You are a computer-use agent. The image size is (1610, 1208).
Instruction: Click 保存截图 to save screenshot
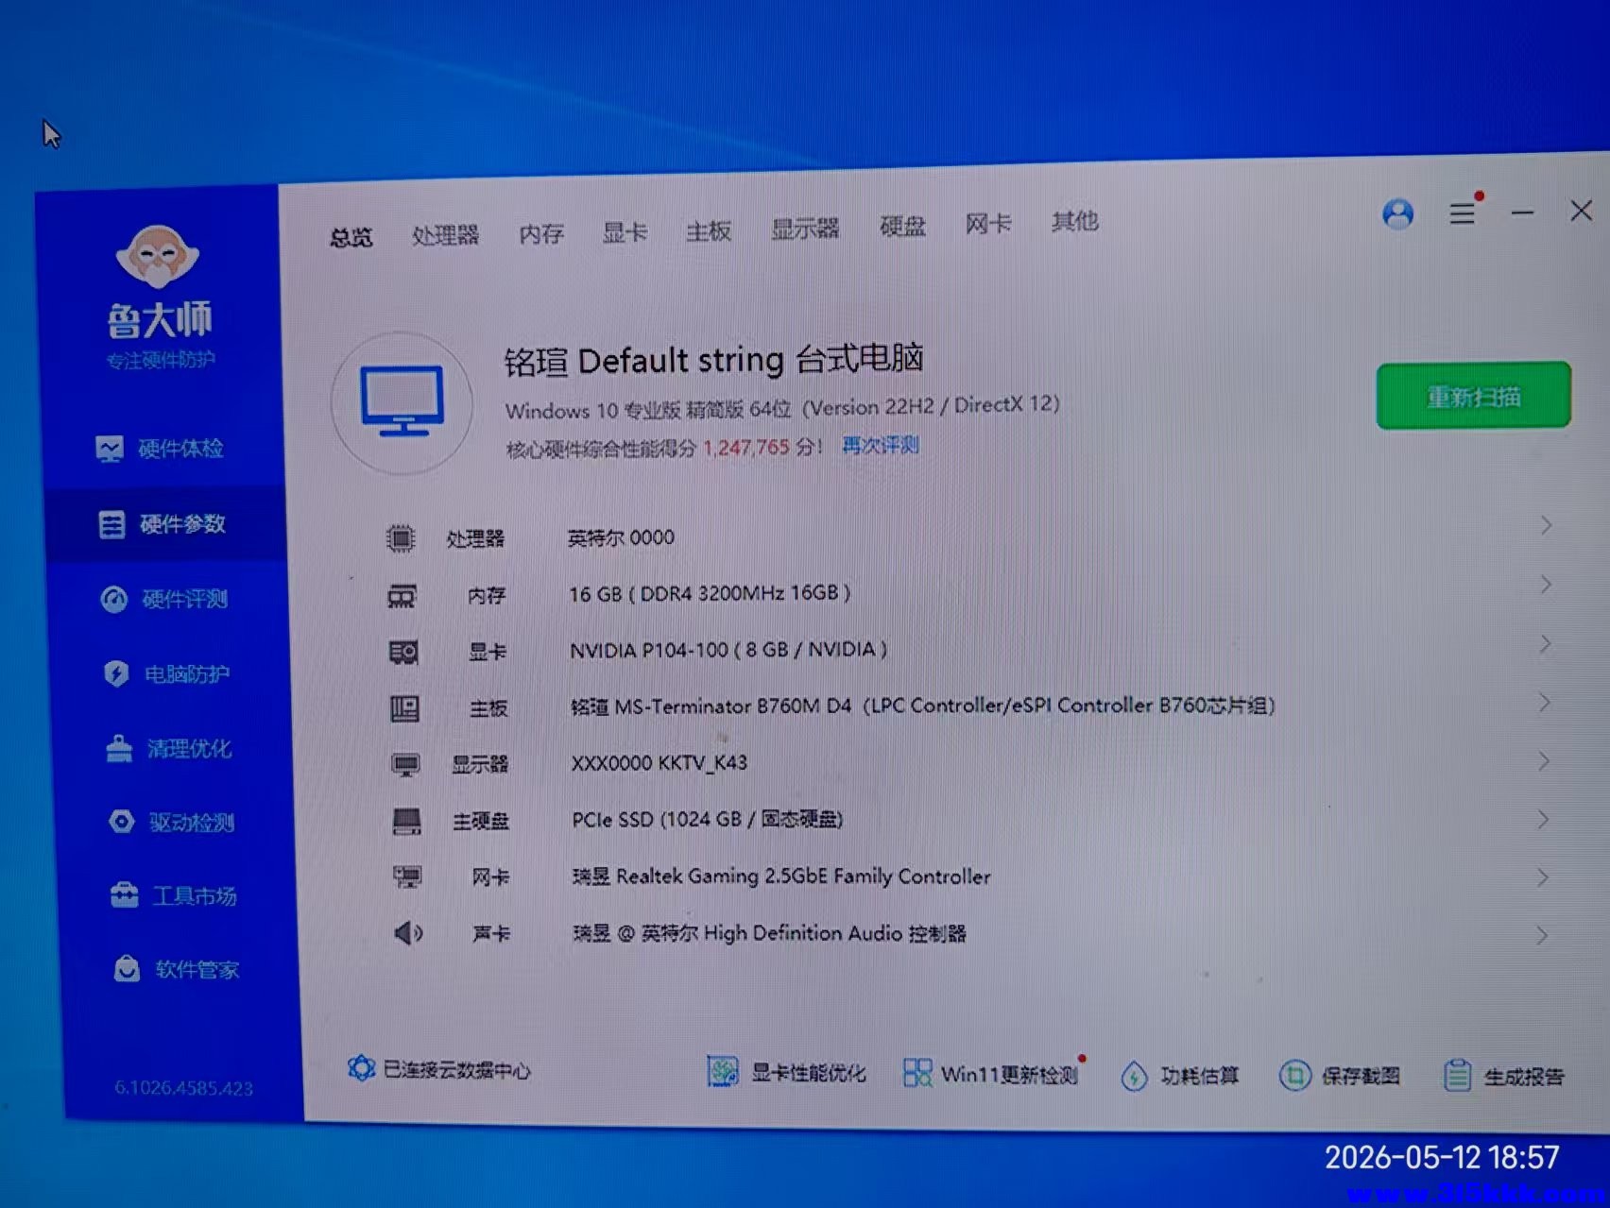coord(1340,1075)
